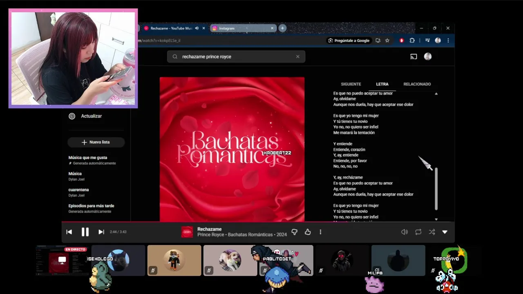Pause the song Rechazame
Screen dimensions: 523x294
coord(85,232)
